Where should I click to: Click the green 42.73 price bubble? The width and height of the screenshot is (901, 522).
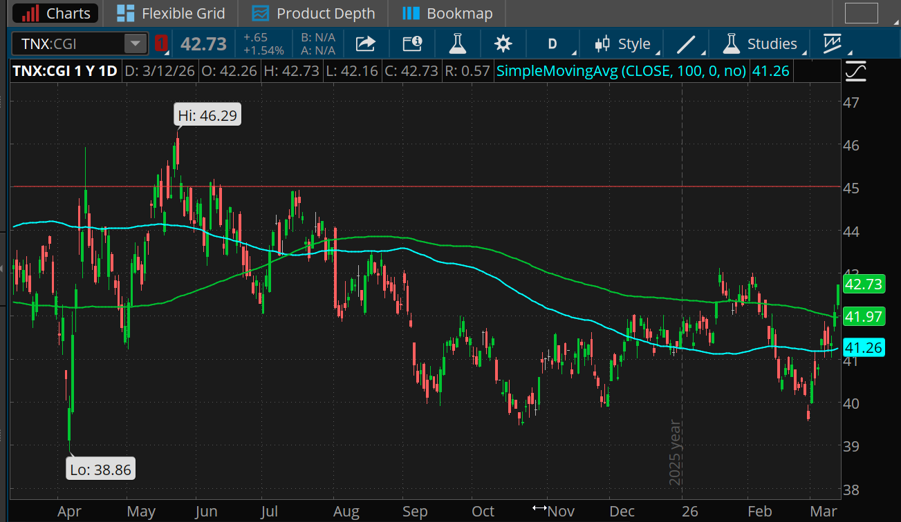pyautogui.click(x=863, y=284)
